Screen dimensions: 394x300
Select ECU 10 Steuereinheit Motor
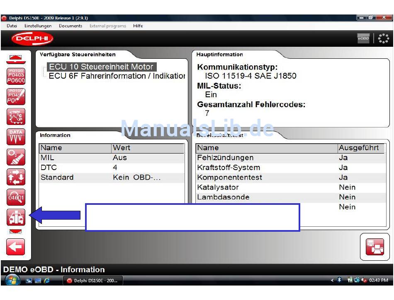pyautogui.click(x=101, y=67)
